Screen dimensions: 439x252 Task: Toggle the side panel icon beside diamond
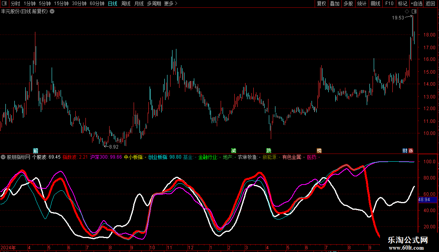[x=414, y=12]
